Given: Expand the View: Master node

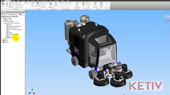Looking at the screenshot, I should coord(3,20).
